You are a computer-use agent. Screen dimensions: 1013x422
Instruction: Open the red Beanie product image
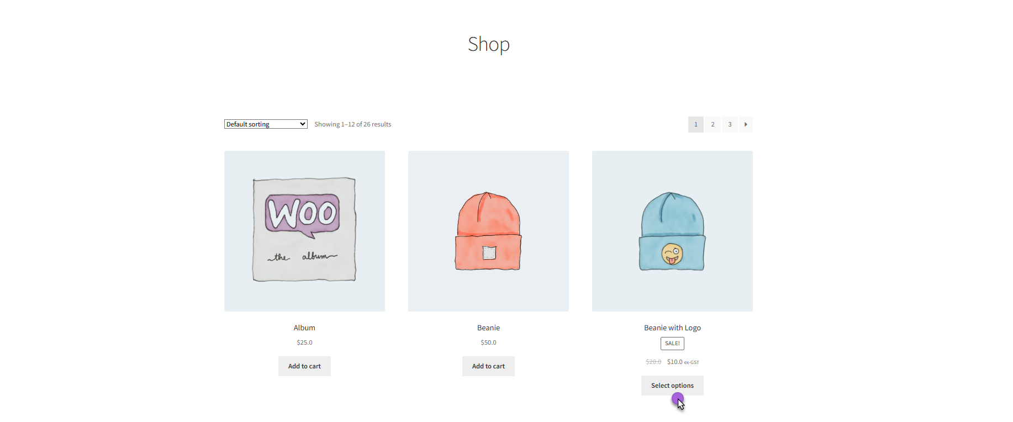(488, 231)
